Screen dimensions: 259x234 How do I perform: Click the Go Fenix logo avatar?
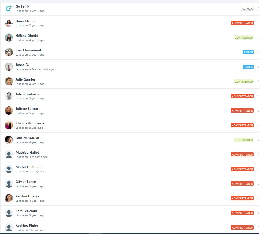[x=9, y=8]
